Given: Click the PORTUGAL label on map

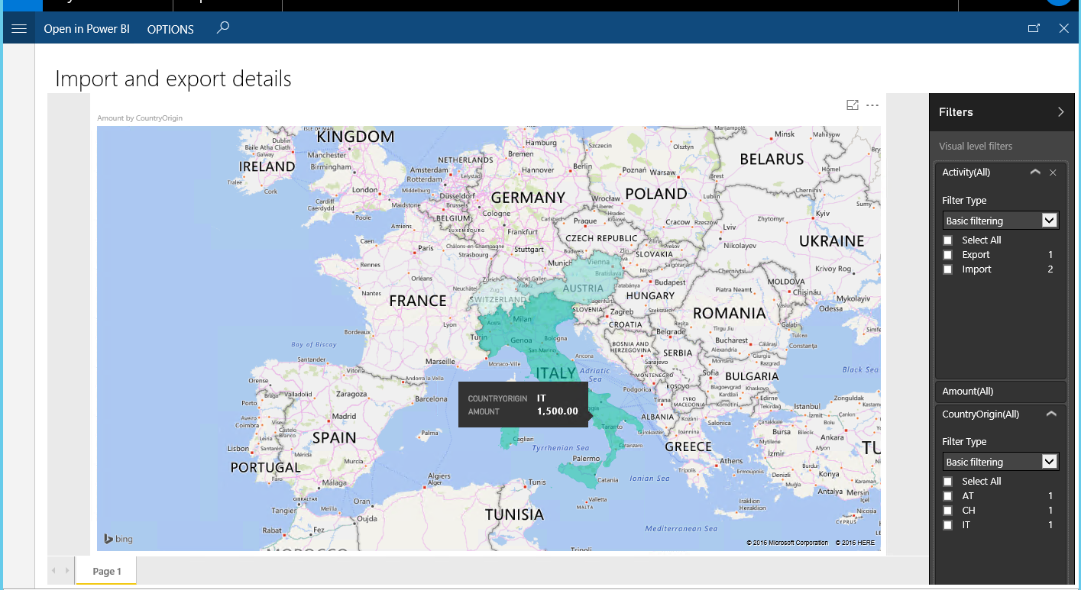Looking at the screenshot, I should [265, 467].
